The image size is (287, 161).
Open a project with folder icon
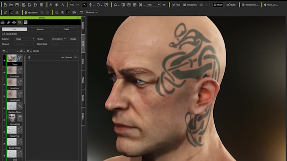(x=11, y=5)
